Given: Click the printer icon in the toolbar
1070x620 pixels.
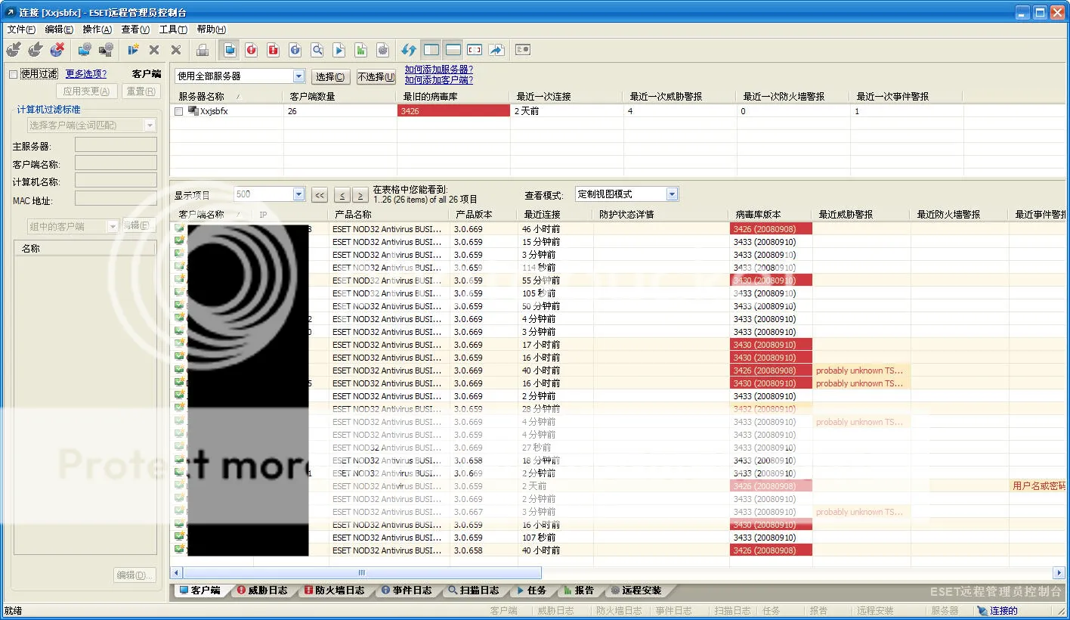Looking at the screenshot, I should (203, 50).
